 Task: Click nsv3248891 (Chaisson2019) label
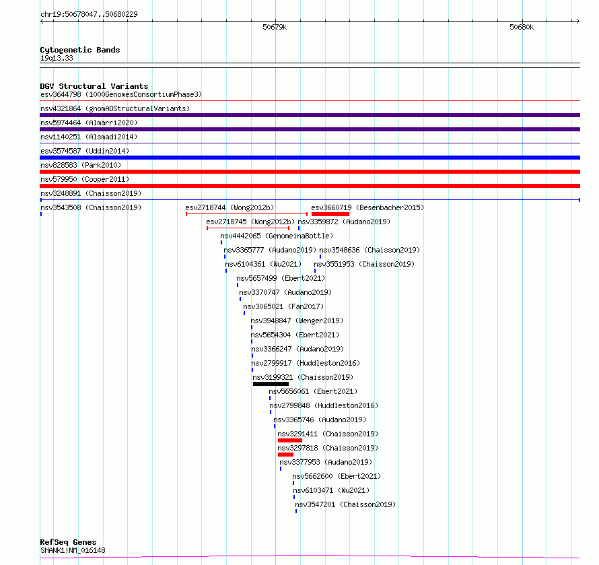pyautogui.click(x=91, y=193)
